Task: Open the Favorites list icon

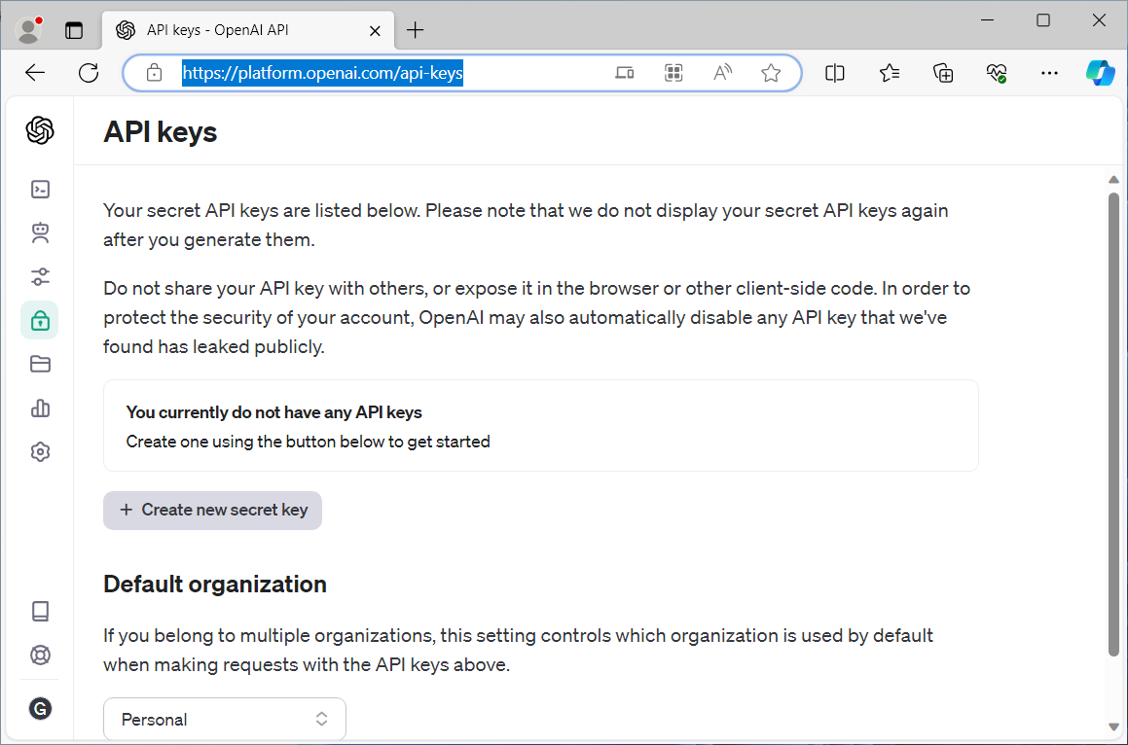Action: [x=890, y=73]
